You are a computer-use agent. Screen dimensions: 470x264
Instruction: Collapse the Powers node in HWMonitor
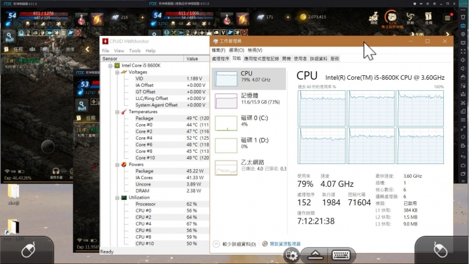(117, 165)
